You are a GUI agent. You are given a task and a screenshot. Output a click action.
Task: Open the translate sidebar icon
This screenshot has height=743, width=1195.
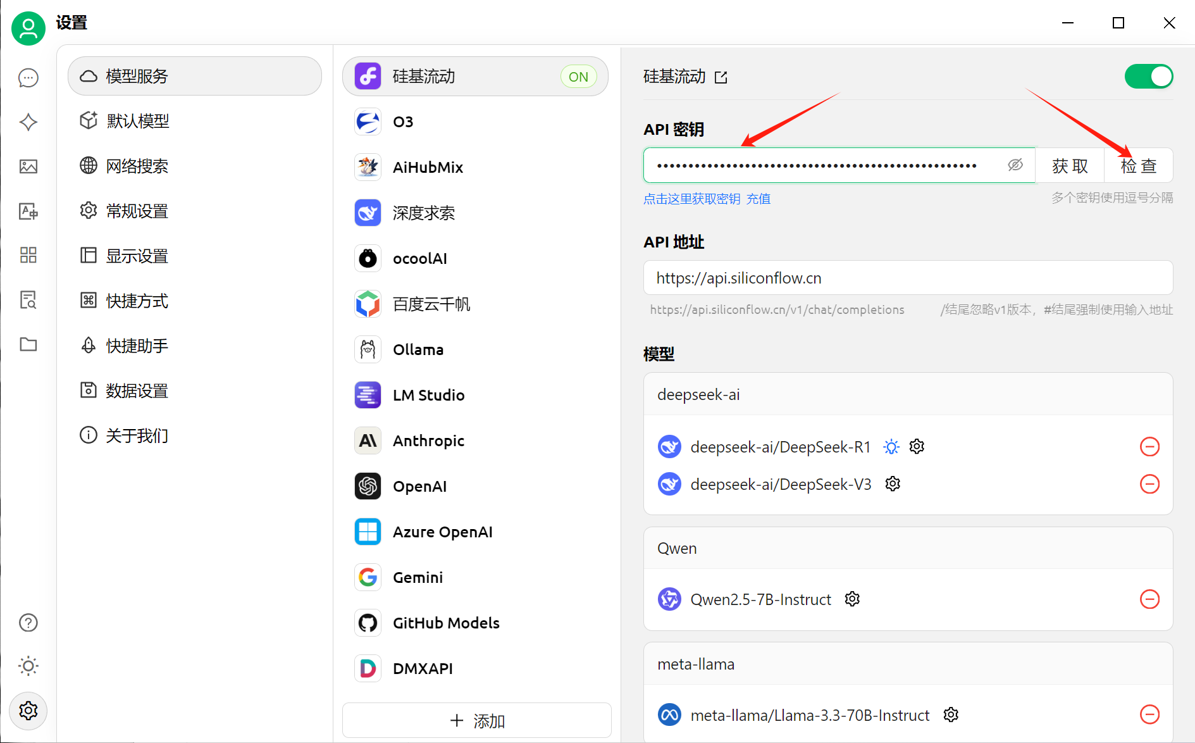tap(28, 211)
